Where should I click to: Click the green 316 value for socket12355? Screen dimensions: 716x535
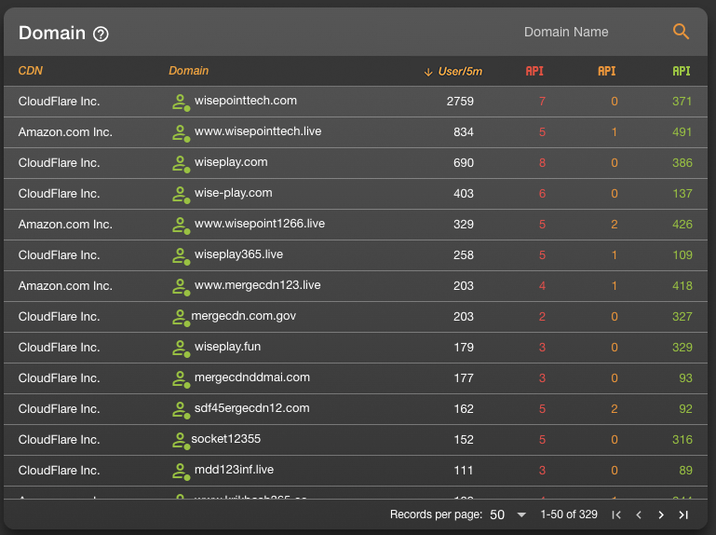(x=682, y=440)
